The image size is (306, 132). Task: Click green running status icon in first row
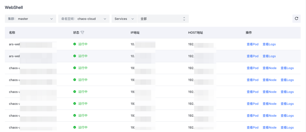(75, 44)
